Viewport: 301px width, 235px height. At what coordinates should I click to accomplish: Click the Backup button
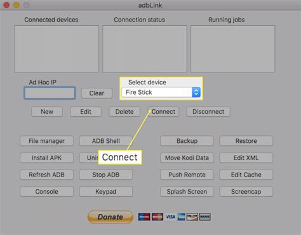pyautogui.click(x=187, y=141)
